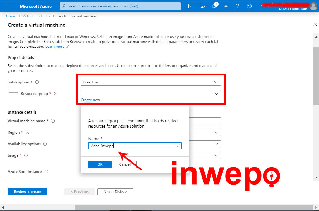Expand the Availability options dropdown
The height and width of the screenshot is (211, 319).
click(216, 144)
